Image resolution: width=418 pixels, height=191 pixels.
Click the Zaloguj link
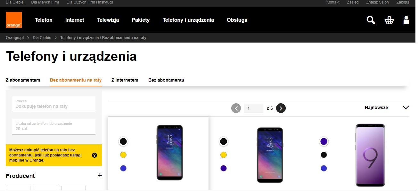pos(403,2)
